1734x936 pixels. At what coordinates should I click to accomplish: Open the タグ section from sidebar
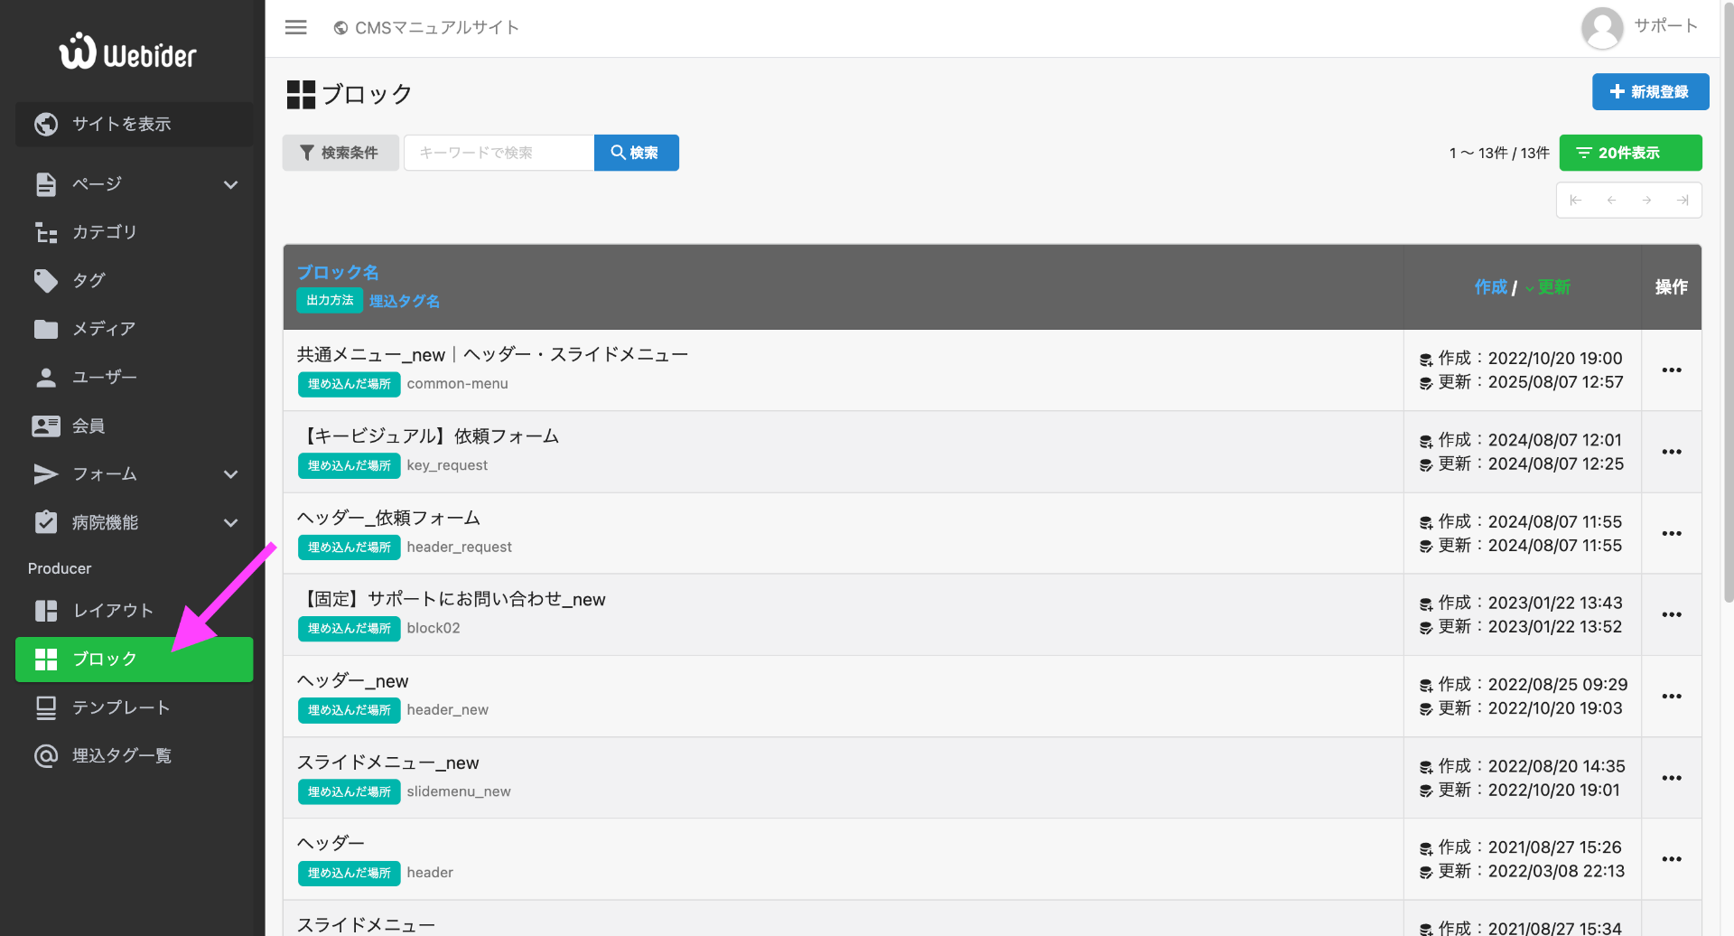46,280
